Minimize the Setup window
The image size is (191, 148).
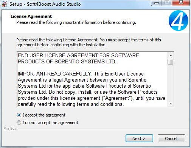tap(157, 3)
